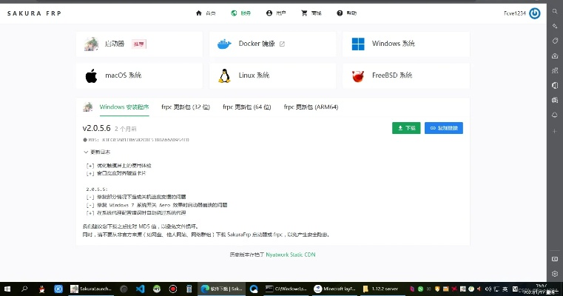Open Edge sidebar Outlook icon
Image resolution: width=563 pixels, height=296 pixels.
click(x=555, y=100)
